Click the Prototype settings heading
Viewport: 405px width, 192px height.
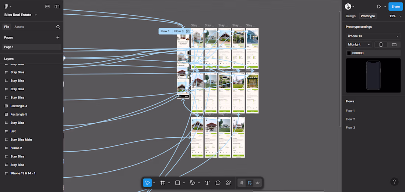tap(359, 27)
